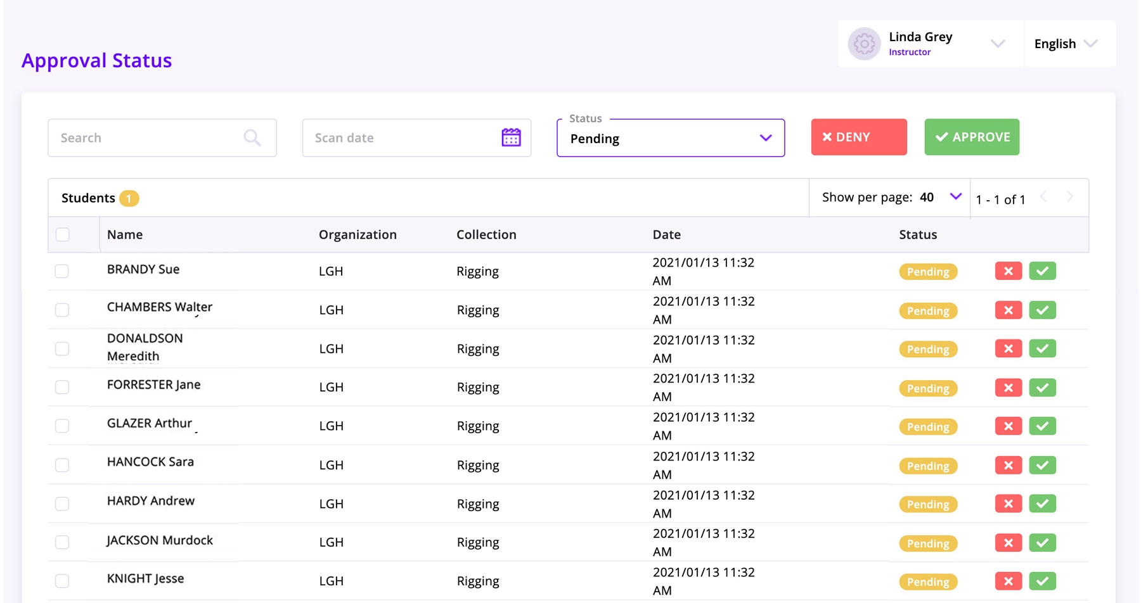Click green approve icon for FORRESTER Jane

coord(1042,388)
